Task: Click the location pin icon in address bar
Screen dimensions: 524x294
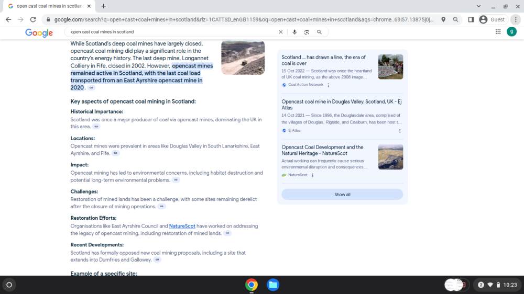Action: pyautogui.click(x=443, y=20)
